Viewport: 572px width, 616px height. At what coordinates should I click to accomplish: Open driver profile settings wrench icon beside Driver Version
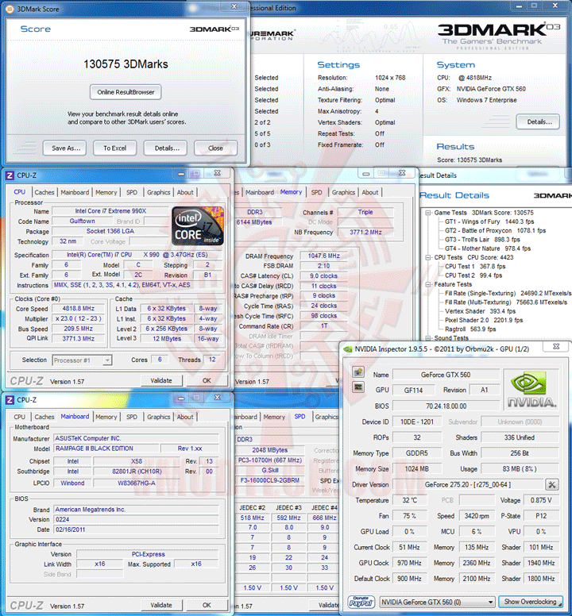(552, 484)
